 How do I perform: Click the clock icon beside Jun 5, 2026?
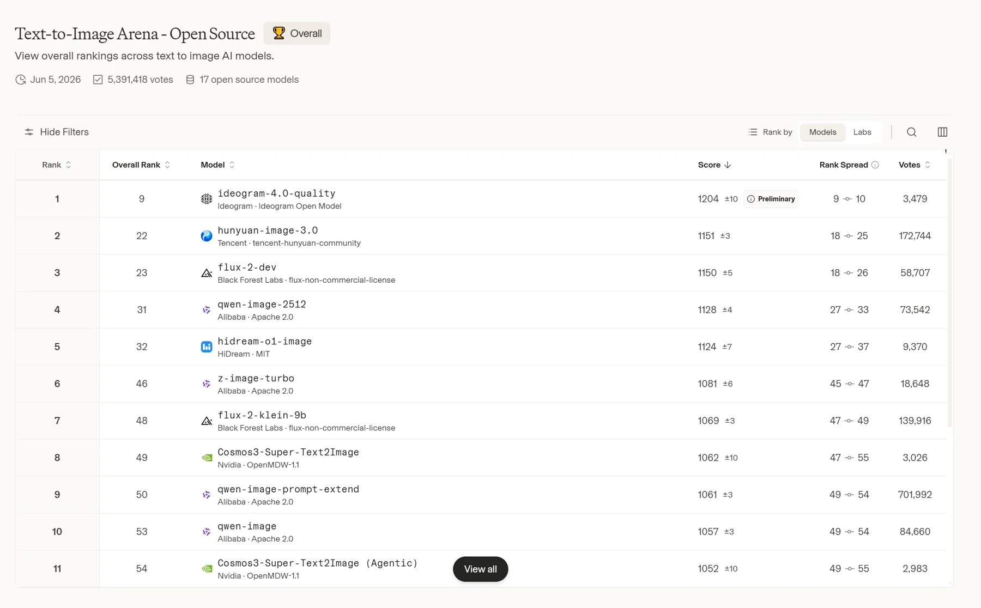21,80
